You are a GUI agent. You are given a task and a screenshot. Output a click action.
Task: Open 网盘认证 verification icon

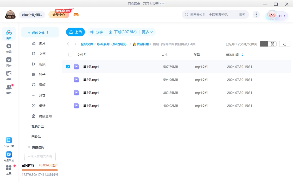[x=9, y=155]
